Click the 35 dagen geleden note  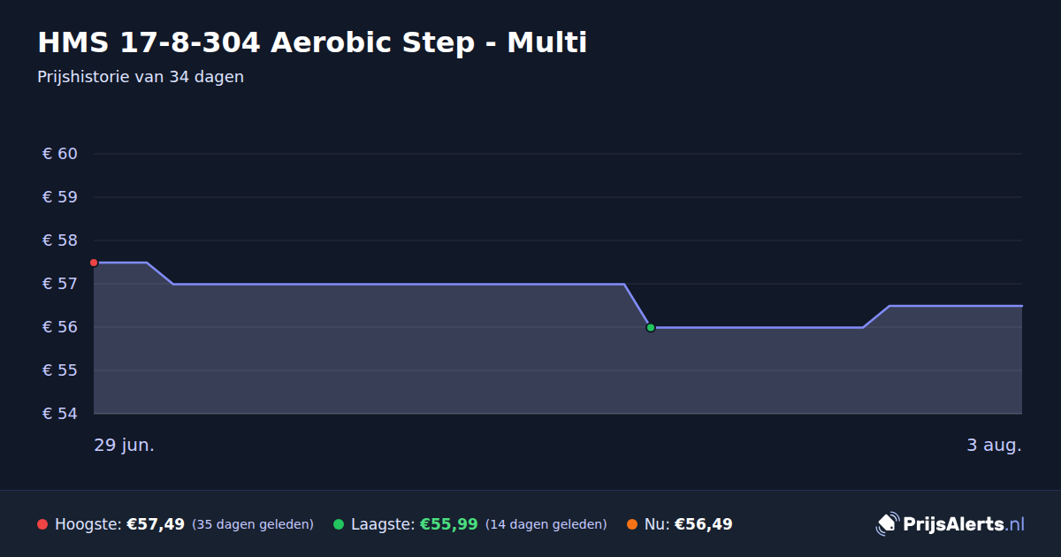pyautogui.click(x=253, y=524)
